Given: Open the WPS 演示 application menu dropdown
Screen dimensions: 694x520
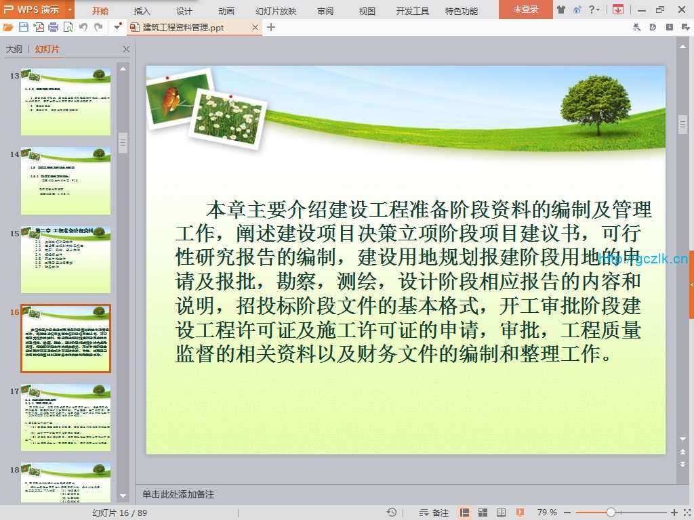Looking at the screenshot, I should coord(70,9).
